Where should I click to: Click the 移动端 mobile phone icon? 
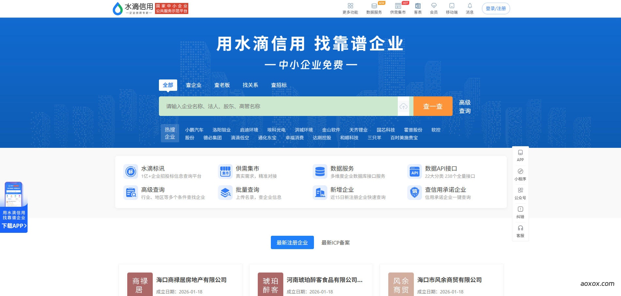(452, 6)
